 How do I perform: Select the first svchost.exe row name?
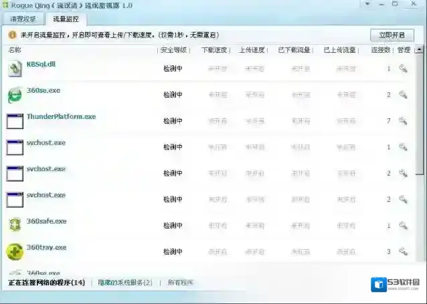pyautogui.click(x=46, y=142)
